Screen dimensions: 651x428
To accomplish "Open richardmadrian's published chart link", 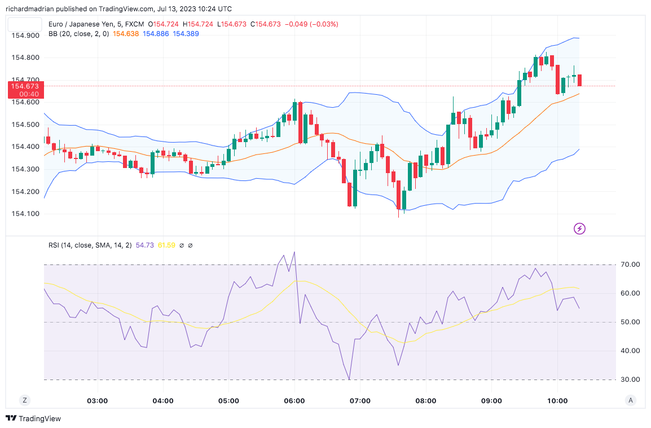I will 31,8.
